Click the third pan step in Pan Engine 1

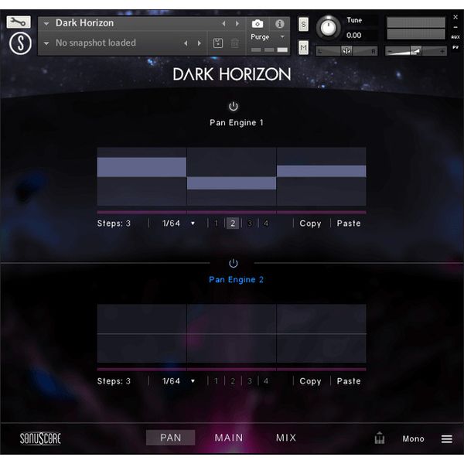[x=322, y=176]
